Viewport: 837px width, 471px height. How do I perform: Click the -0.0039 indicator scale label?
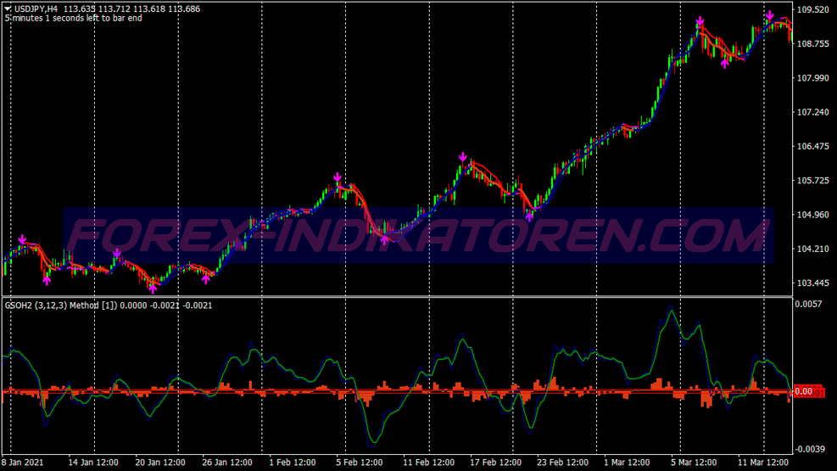811,449
